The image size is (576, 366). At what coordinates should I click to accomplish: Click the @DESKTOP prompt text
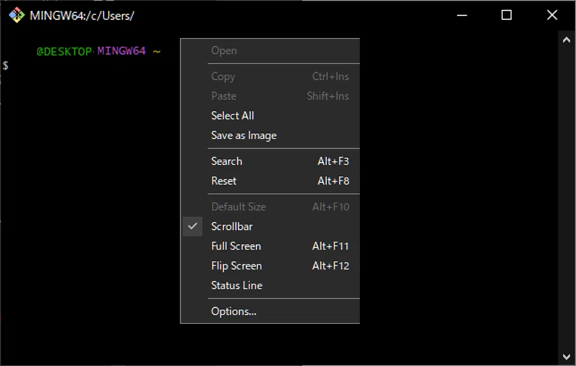tap(64, 51)
